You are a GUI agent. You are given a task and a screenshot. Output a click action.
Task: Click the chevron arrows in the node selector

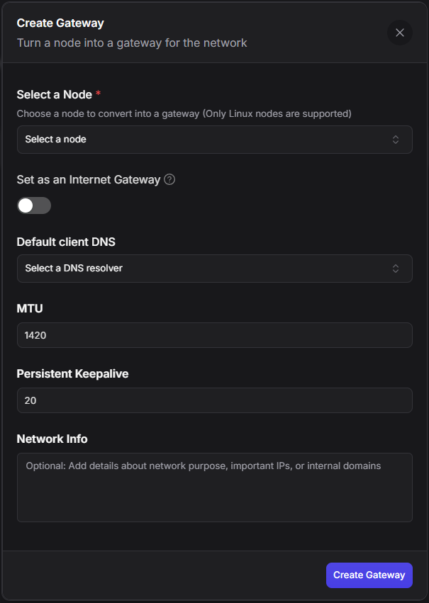(396, 140)
